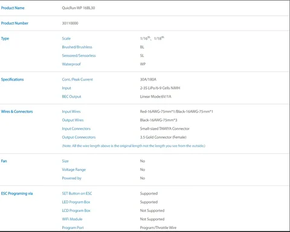Click the QuicRun WP 16BL30 product name value

pyautogui.click(x=79, y=8)
